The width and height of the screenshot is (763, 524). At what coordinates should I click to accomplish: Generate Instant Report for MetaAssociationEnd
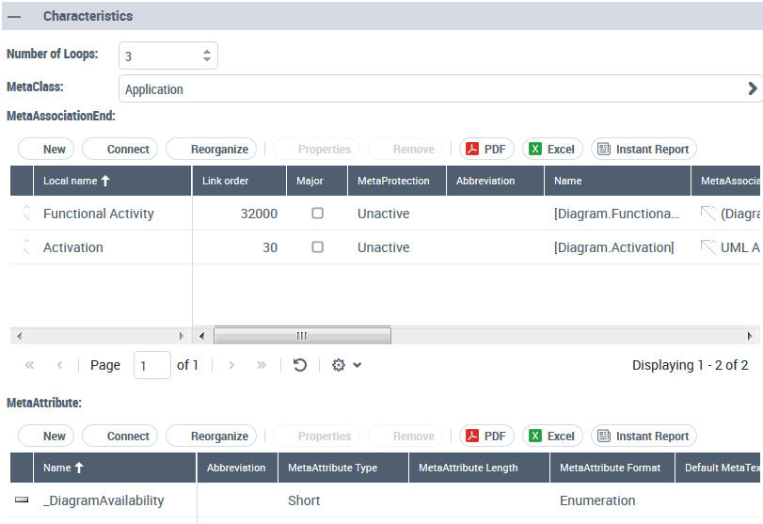pos(644,149)
